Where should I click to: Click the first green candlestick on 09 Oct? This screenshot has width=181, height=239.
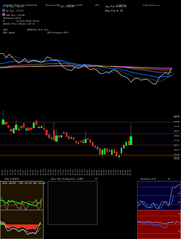pos(3,122)
